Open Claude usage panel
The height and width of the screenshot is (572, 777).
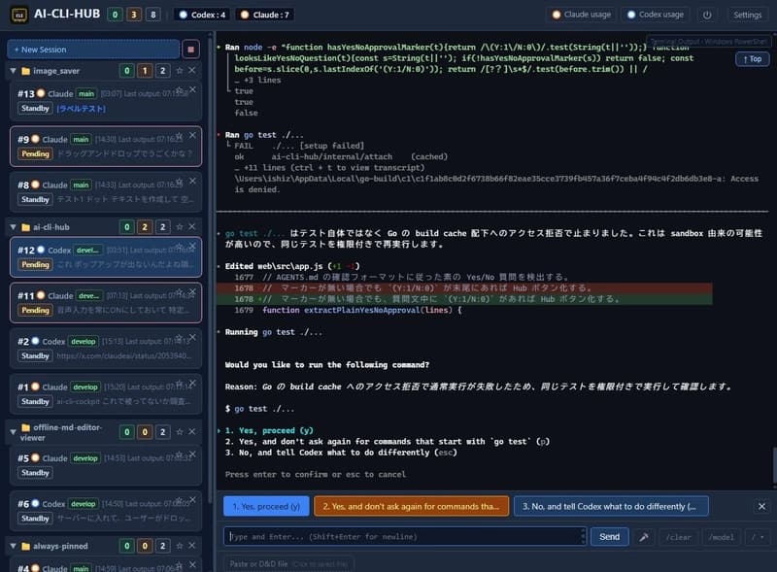click(582, 15)
